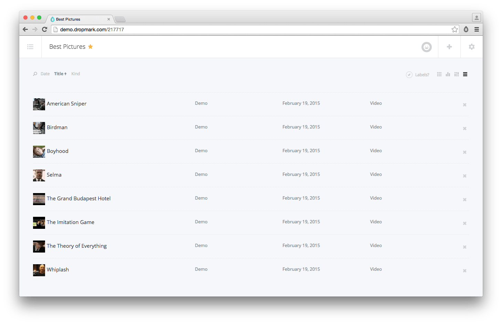
Task: Remove The Theory of Everything x icon
Action: pos(464,247)
